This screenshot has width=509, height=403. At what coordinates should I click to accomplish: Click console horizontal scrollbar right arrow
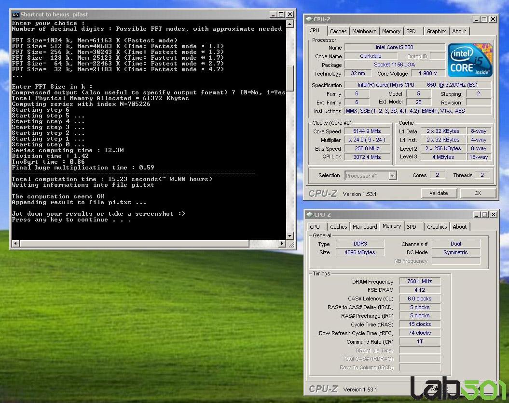pos(282,243)
